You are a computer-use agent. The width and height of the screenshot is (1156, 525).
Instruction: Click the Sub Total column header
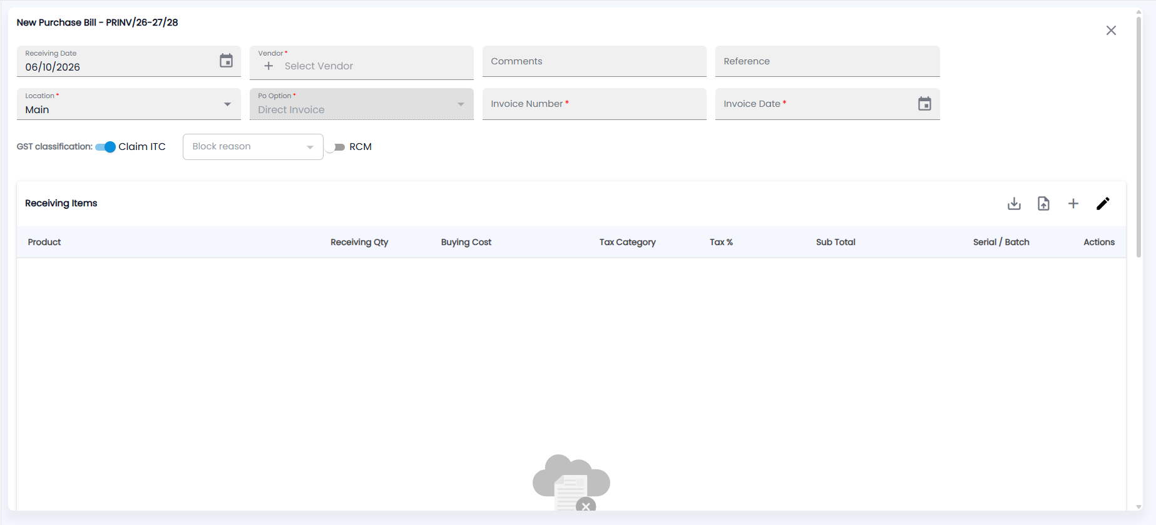836,242
